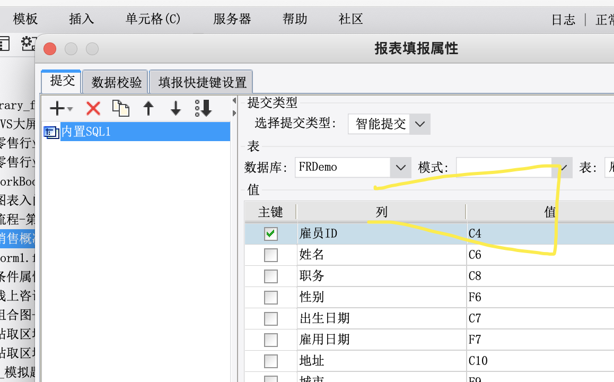Open the 模式 schema dropdown
This screenshot has height=382, width=614.
(562, 168)
